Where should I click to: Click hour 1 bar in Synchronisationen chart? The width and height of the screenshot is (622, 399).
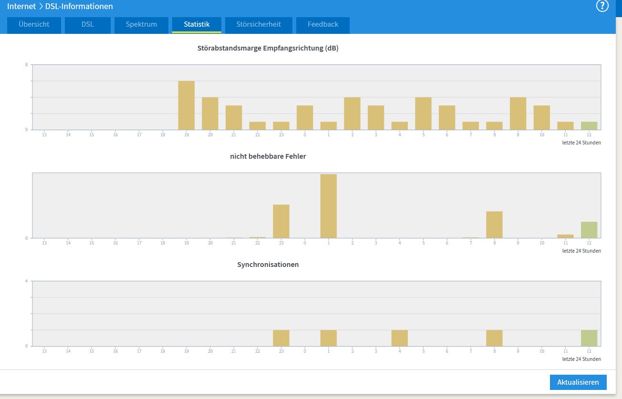pyautogui.click(x=329, y=338)
